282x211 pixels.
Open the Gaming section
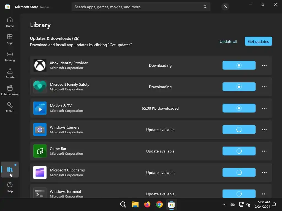10,56
